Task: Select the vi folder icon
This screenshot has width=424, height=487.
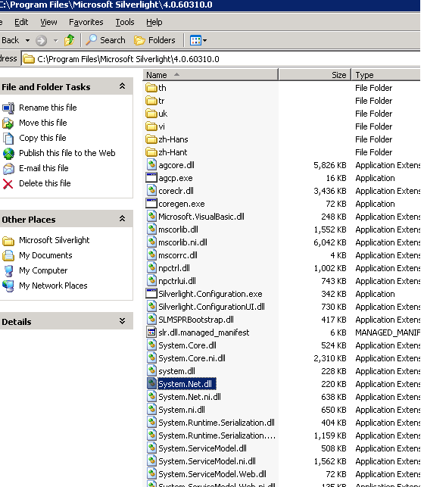Action: coord(151,126)
